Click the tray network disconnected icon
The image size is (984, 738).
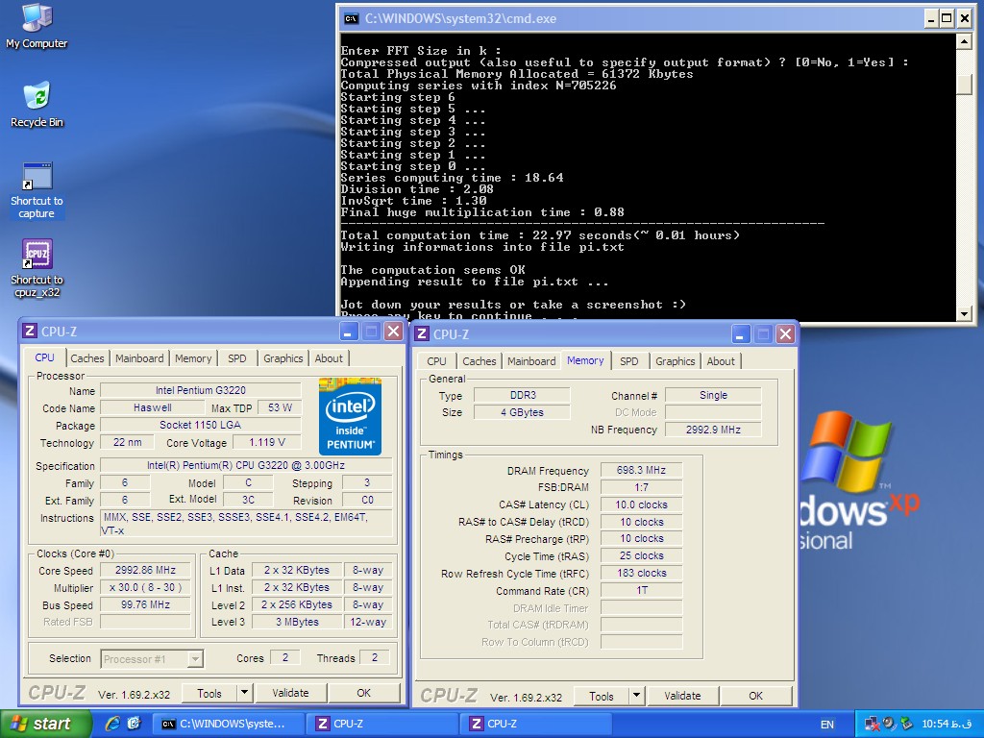pyautogui.click(x=872, y=725)
